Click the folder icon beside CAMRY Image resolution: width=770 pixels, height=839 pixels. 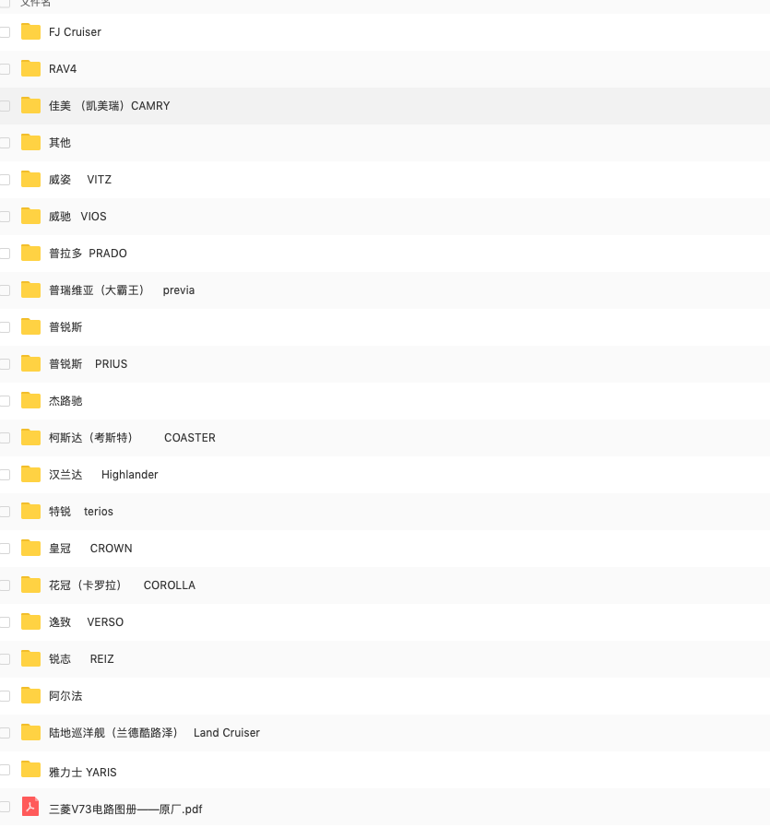pyautogui.click(x=30, y=105)
